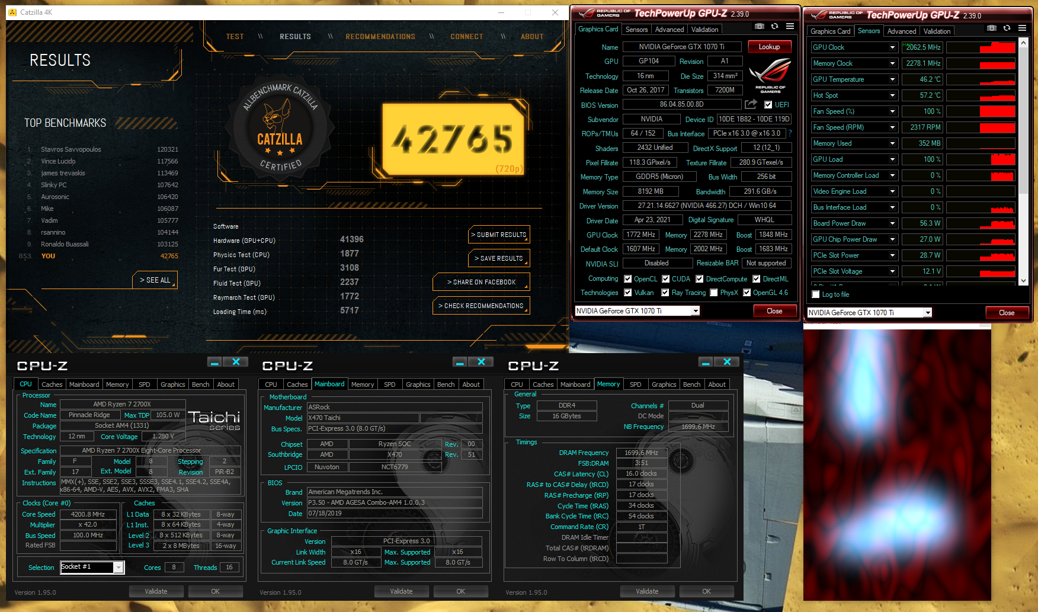The height and width of the screenshot is (612, 1038).
Task: Open hamburger menu in left GPU-Z window
Action: tap(790, 27)
